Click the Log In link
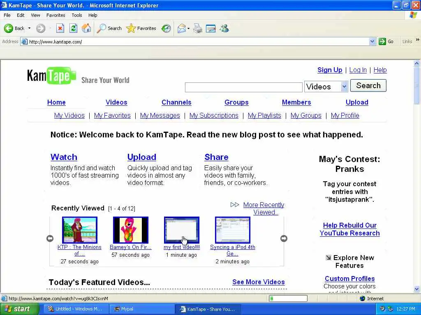Viewport: 421px width, 315px height. point(358,70)
